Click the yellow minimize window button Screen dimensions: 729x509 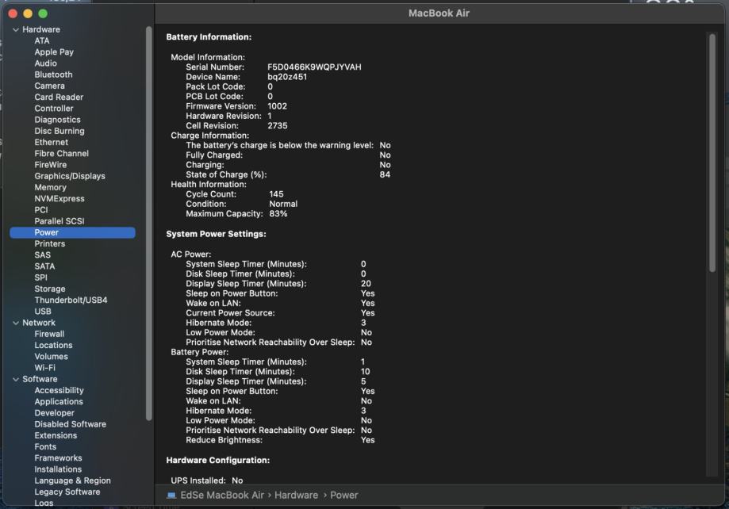click(28, 13)
